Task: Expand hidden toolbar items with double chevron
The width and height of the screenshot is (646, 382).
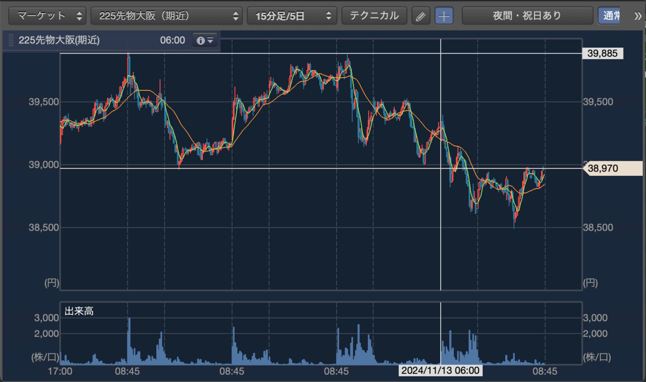Action: point(638,16)
